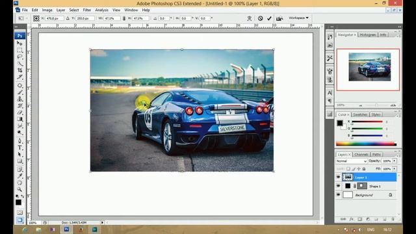416x234 pixels.
Task: Select the Rectangular Marquee tool
Action: [19, 50]
